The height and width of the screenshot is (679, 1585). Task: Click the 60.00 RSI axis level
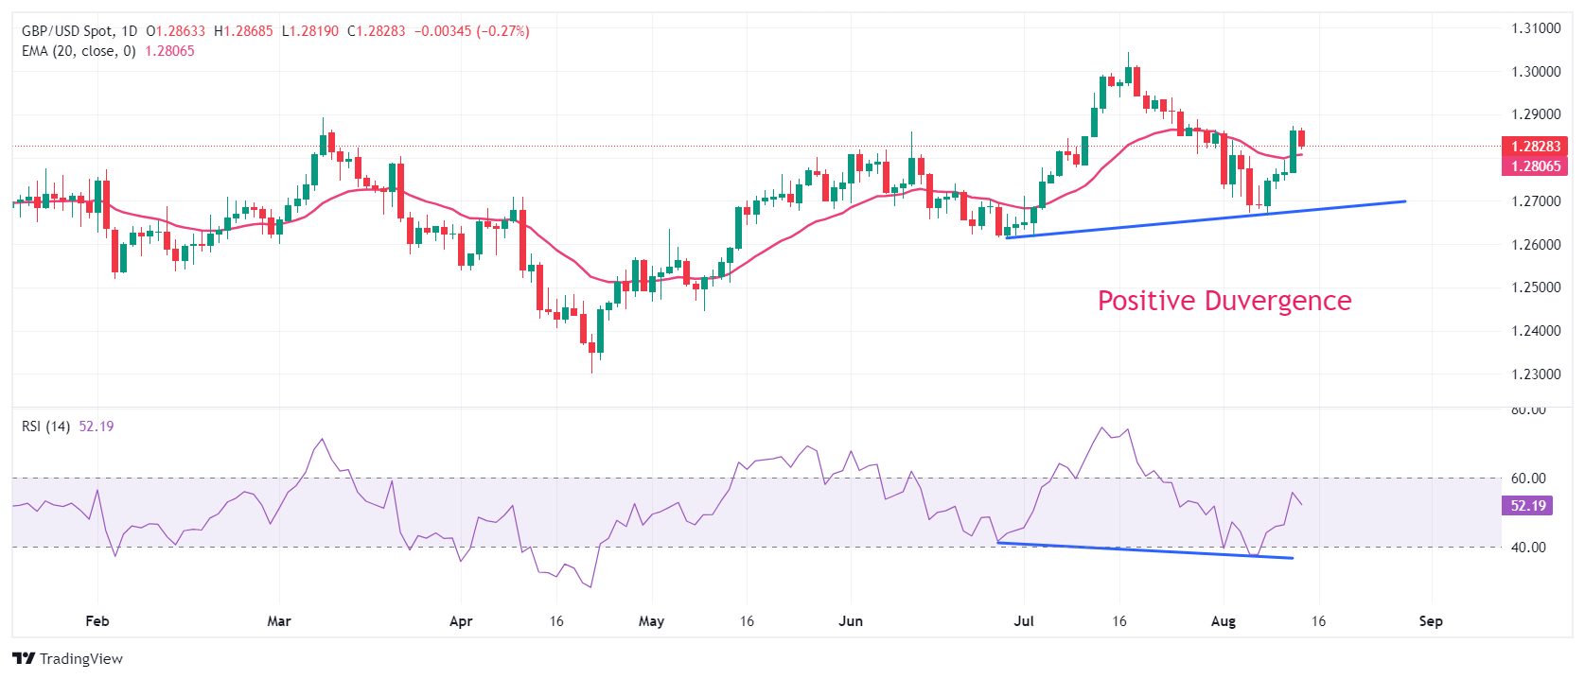coord(1528,479)
